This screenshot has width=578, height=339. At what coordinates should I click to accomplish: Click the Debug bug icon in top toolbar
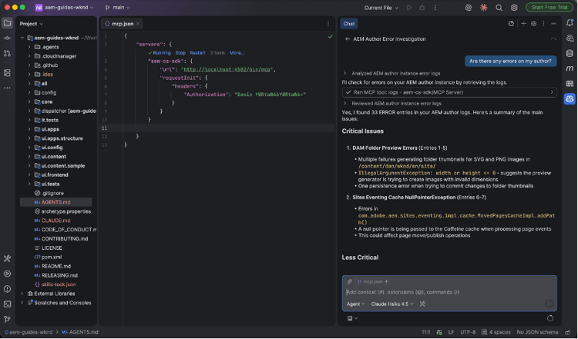(x=422, y=8)
